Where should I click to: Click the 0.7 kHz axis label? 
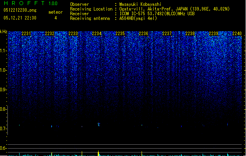[3, 129]
